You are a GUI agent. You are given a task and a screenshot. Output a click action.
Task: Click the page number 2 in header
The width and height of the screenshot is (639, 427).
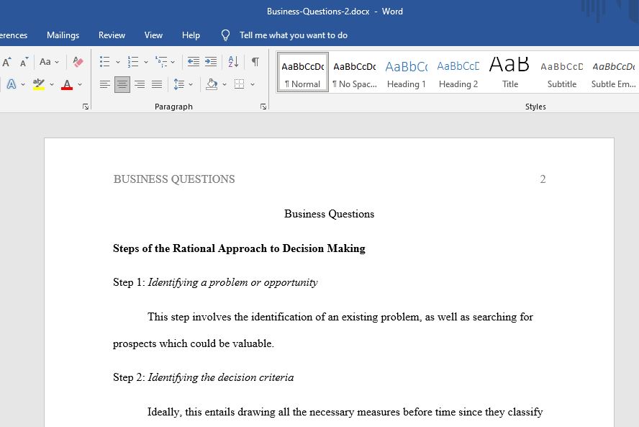[543, 179]
